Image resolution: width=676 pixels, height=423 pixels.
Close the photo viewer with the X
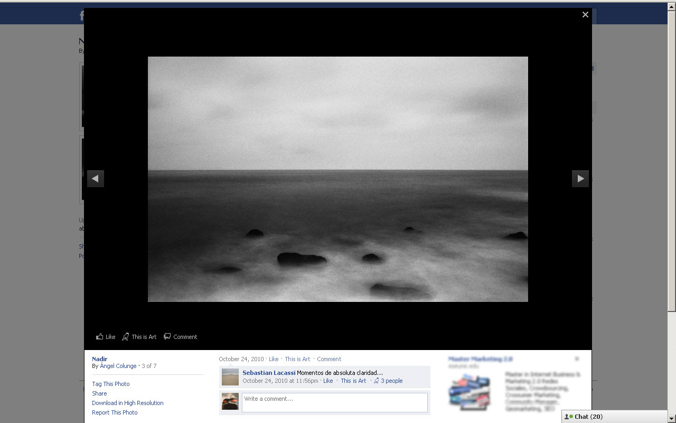pos(585,15)
